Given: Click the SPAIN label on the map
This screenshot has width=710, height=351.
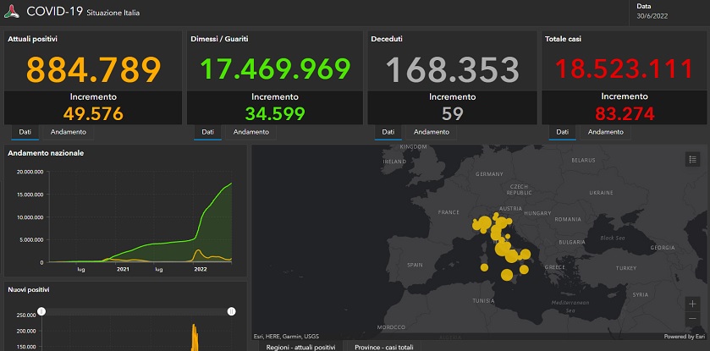Looking at the screenshot, I should pos(415,265).
